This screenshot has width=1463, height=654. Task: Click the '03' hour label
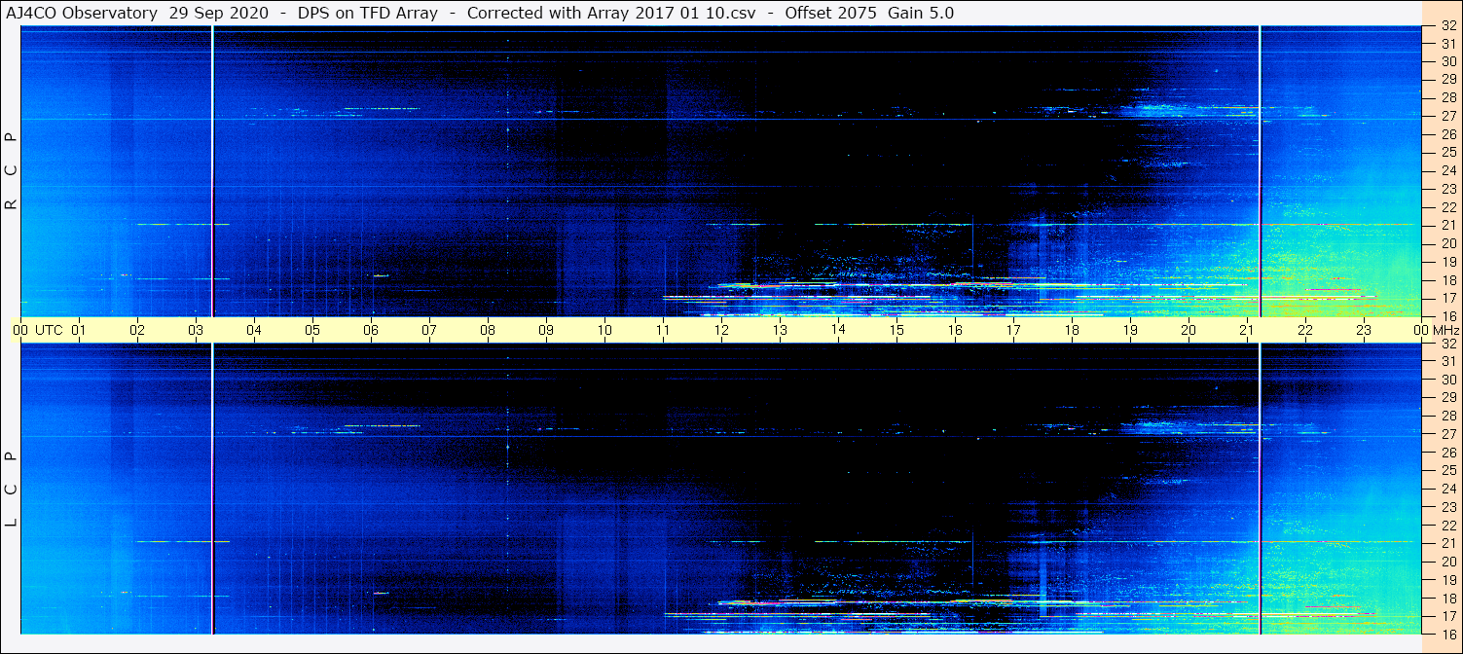click(196, 330)
